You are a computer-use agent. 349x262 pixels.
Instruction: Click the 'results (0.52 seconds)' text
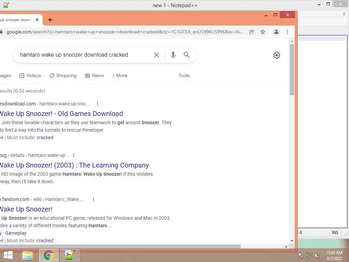tap(22, 91)
